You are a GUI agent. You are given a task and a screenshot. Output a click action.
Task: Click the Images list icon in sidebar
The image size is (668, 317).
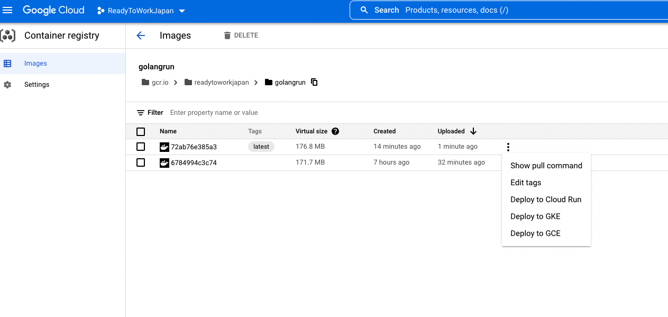tap(7, 64)
